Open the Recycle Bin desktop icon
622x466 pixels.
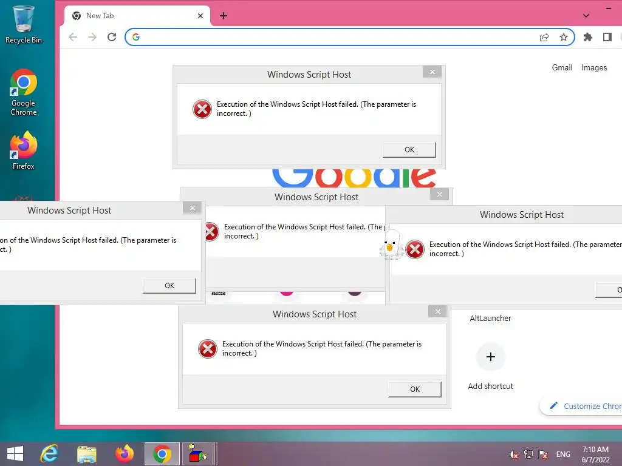tap(24, 24)
